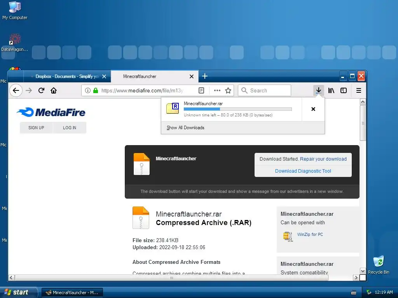Click archive icon beside Compressed Archive heading
Screen dimensions: 398x298
(x=141, y=218)
